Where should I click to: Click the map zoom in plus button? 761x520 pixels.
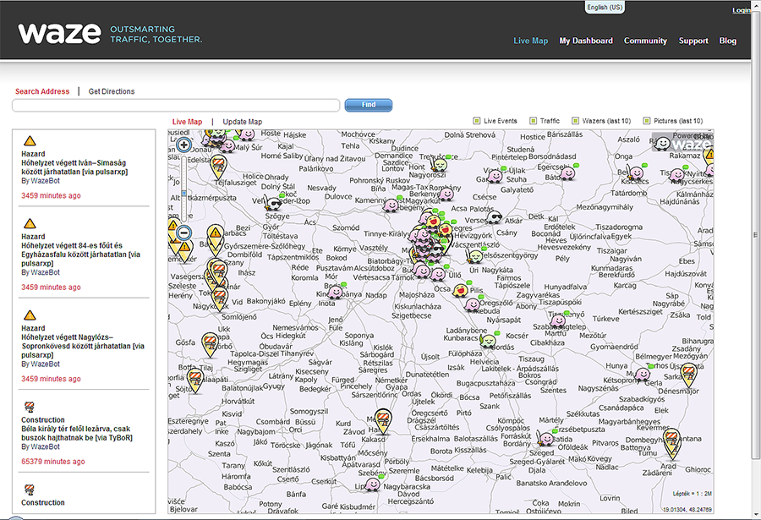pos(184,145)
